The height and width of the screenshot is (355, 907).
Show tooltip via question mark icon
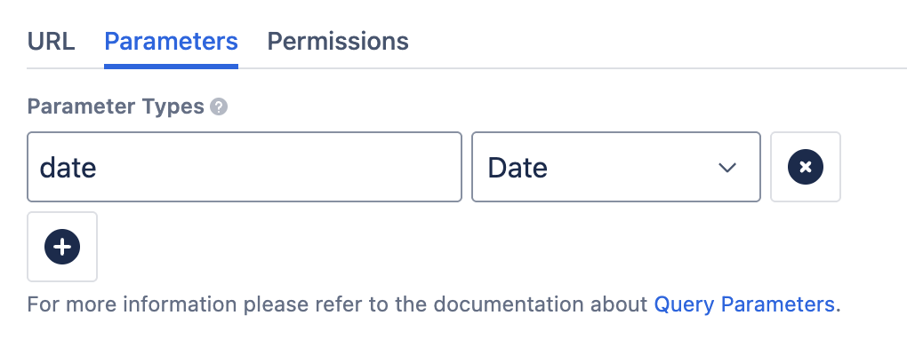(x=219, y=107)
